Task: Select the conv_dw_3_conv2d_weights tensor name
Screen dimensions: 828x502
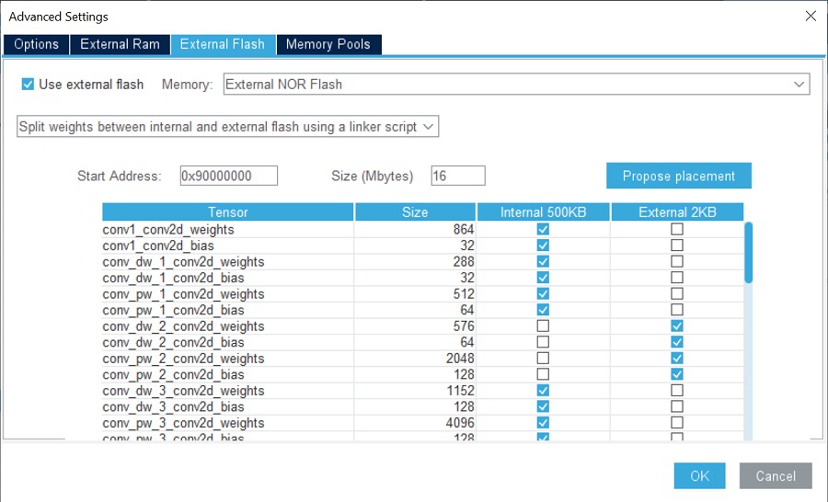Action: click(183, 391)
